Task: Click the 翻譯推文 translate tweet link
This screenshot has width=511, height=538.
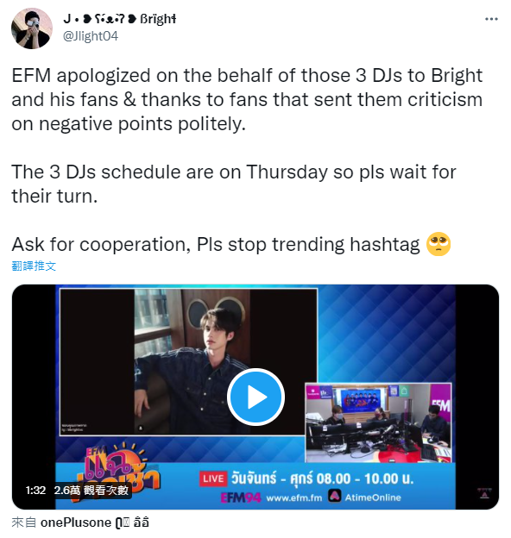Action: [34, 266]
